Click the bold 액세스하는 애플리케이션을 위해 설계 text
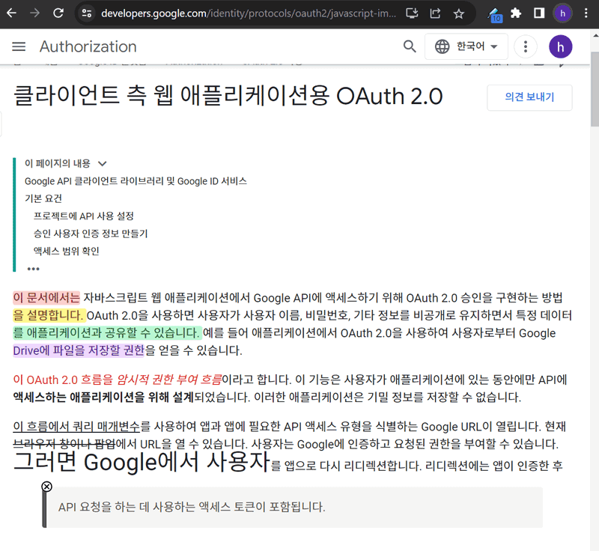Viewport: 599px width, 551px height. click(x=103, y=398)
